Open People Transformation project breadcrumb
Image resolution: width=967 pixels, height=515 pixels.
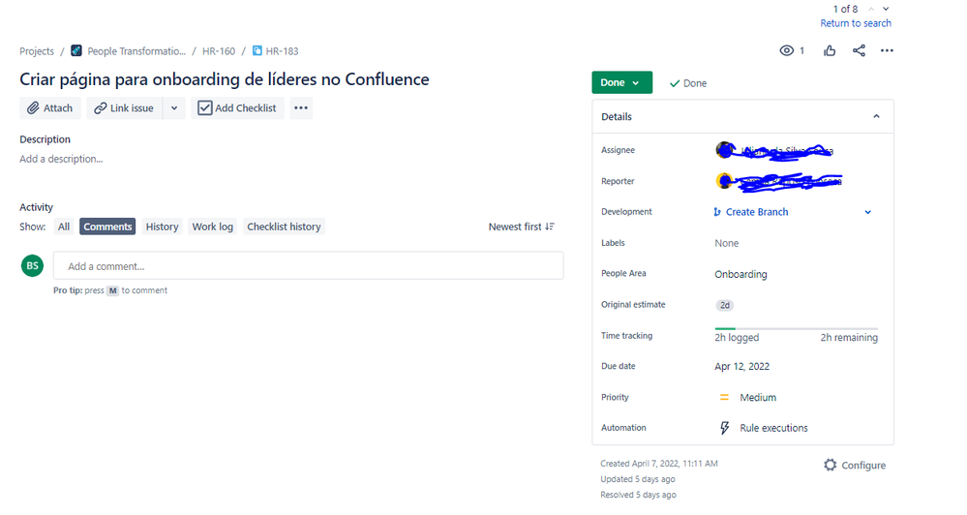(136, 51)
